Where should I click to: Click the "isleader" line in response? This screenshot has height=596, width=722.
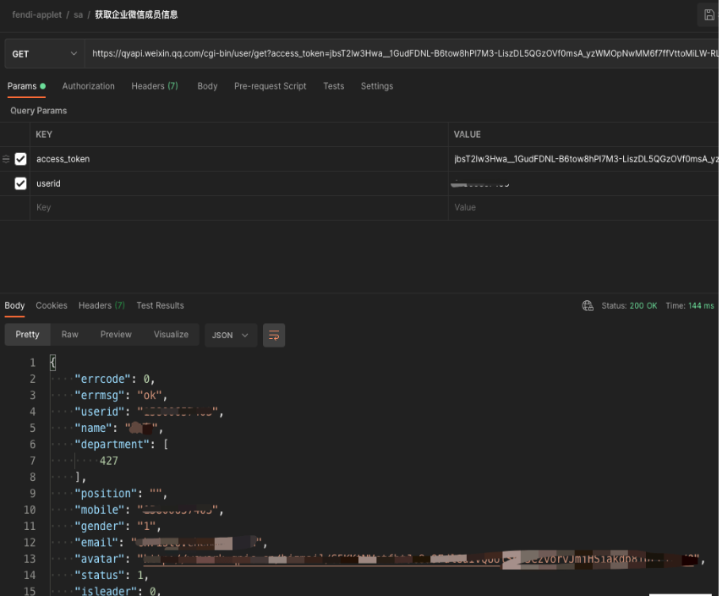[x=118, y=591]
